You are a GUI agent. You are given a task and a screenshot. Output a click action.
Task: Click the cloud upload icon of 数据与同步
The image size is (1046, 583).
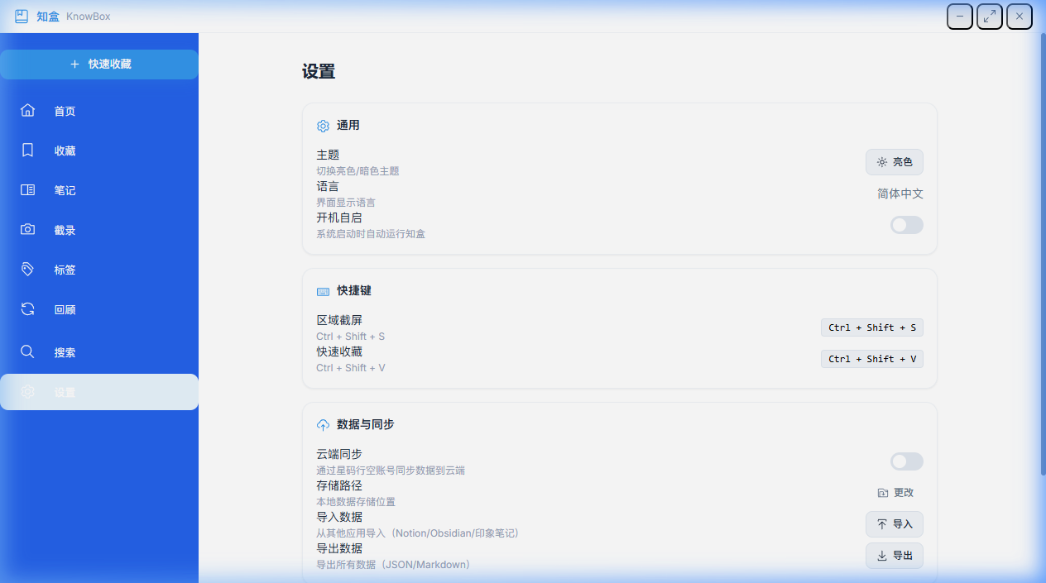point(323,424)
